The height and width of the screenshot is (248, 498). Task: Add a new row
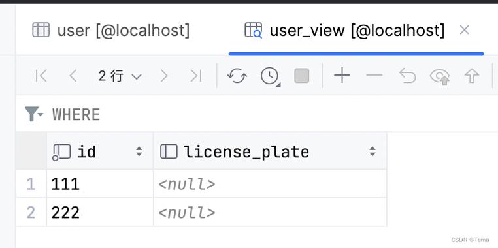pos(342,76)
